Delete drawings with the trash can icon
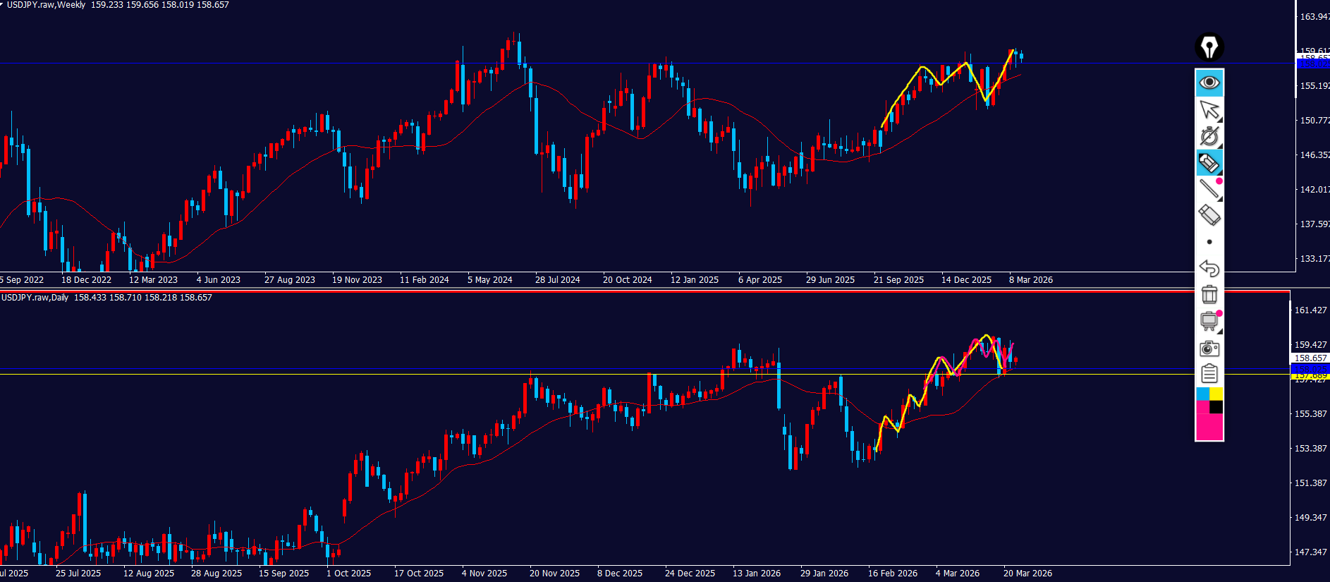Screen dimensions: 1330x582 point(1209,294)
